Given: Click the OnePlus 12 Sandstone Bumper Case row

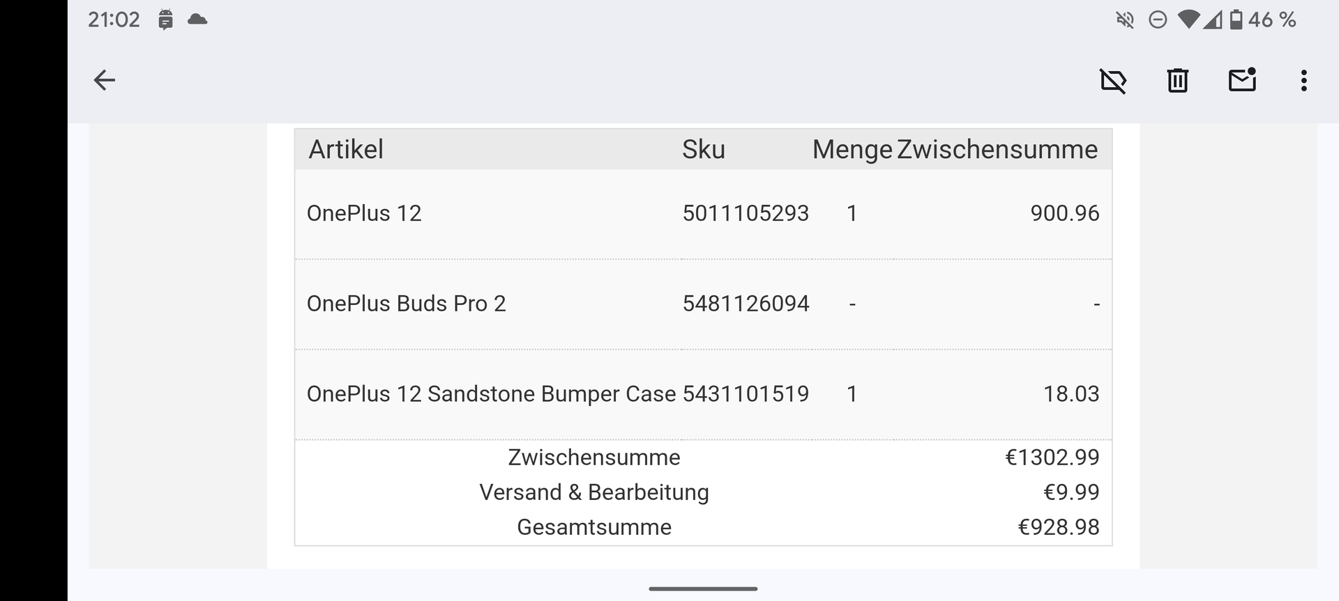Looking at the screenshot, I should pyautogui.click(x=491, y=394).
